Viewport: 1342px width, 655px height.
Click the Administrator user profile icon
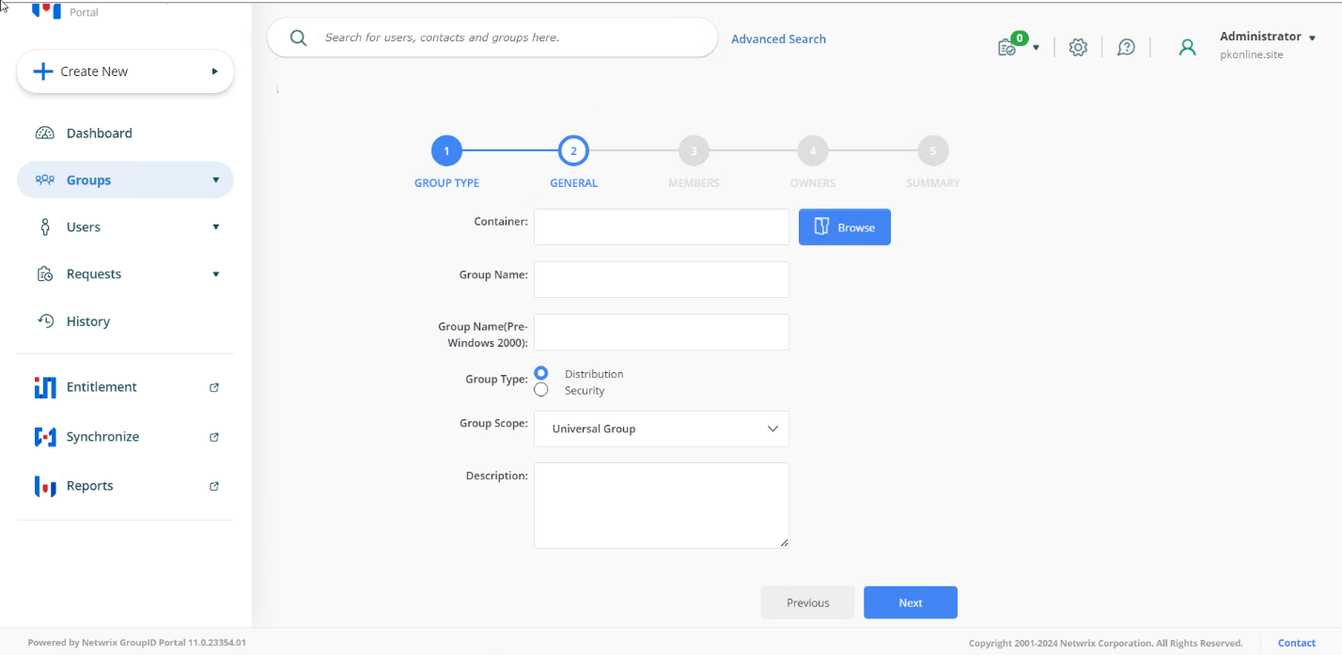pyautogui.click(x=1187, y=47)
